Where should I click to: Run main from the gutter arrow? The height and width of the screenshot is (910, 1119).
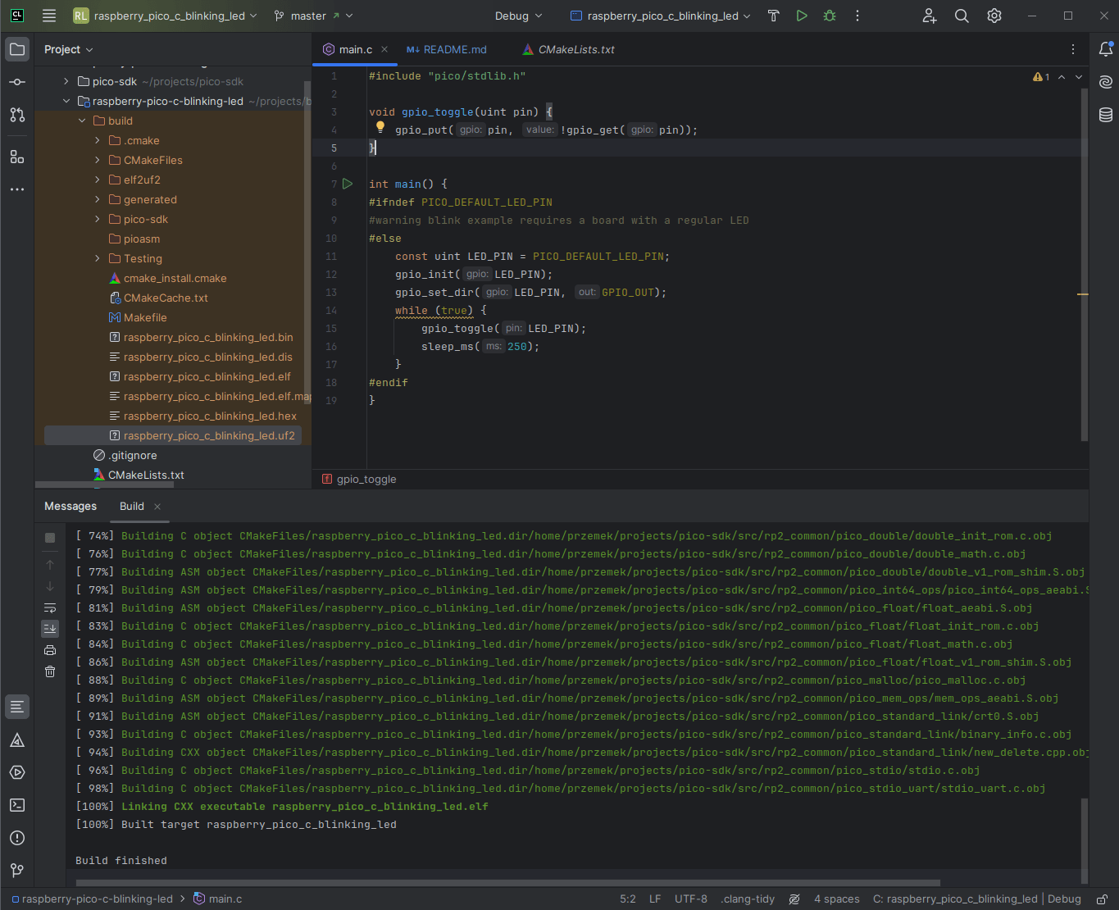(x=348, y=184)
